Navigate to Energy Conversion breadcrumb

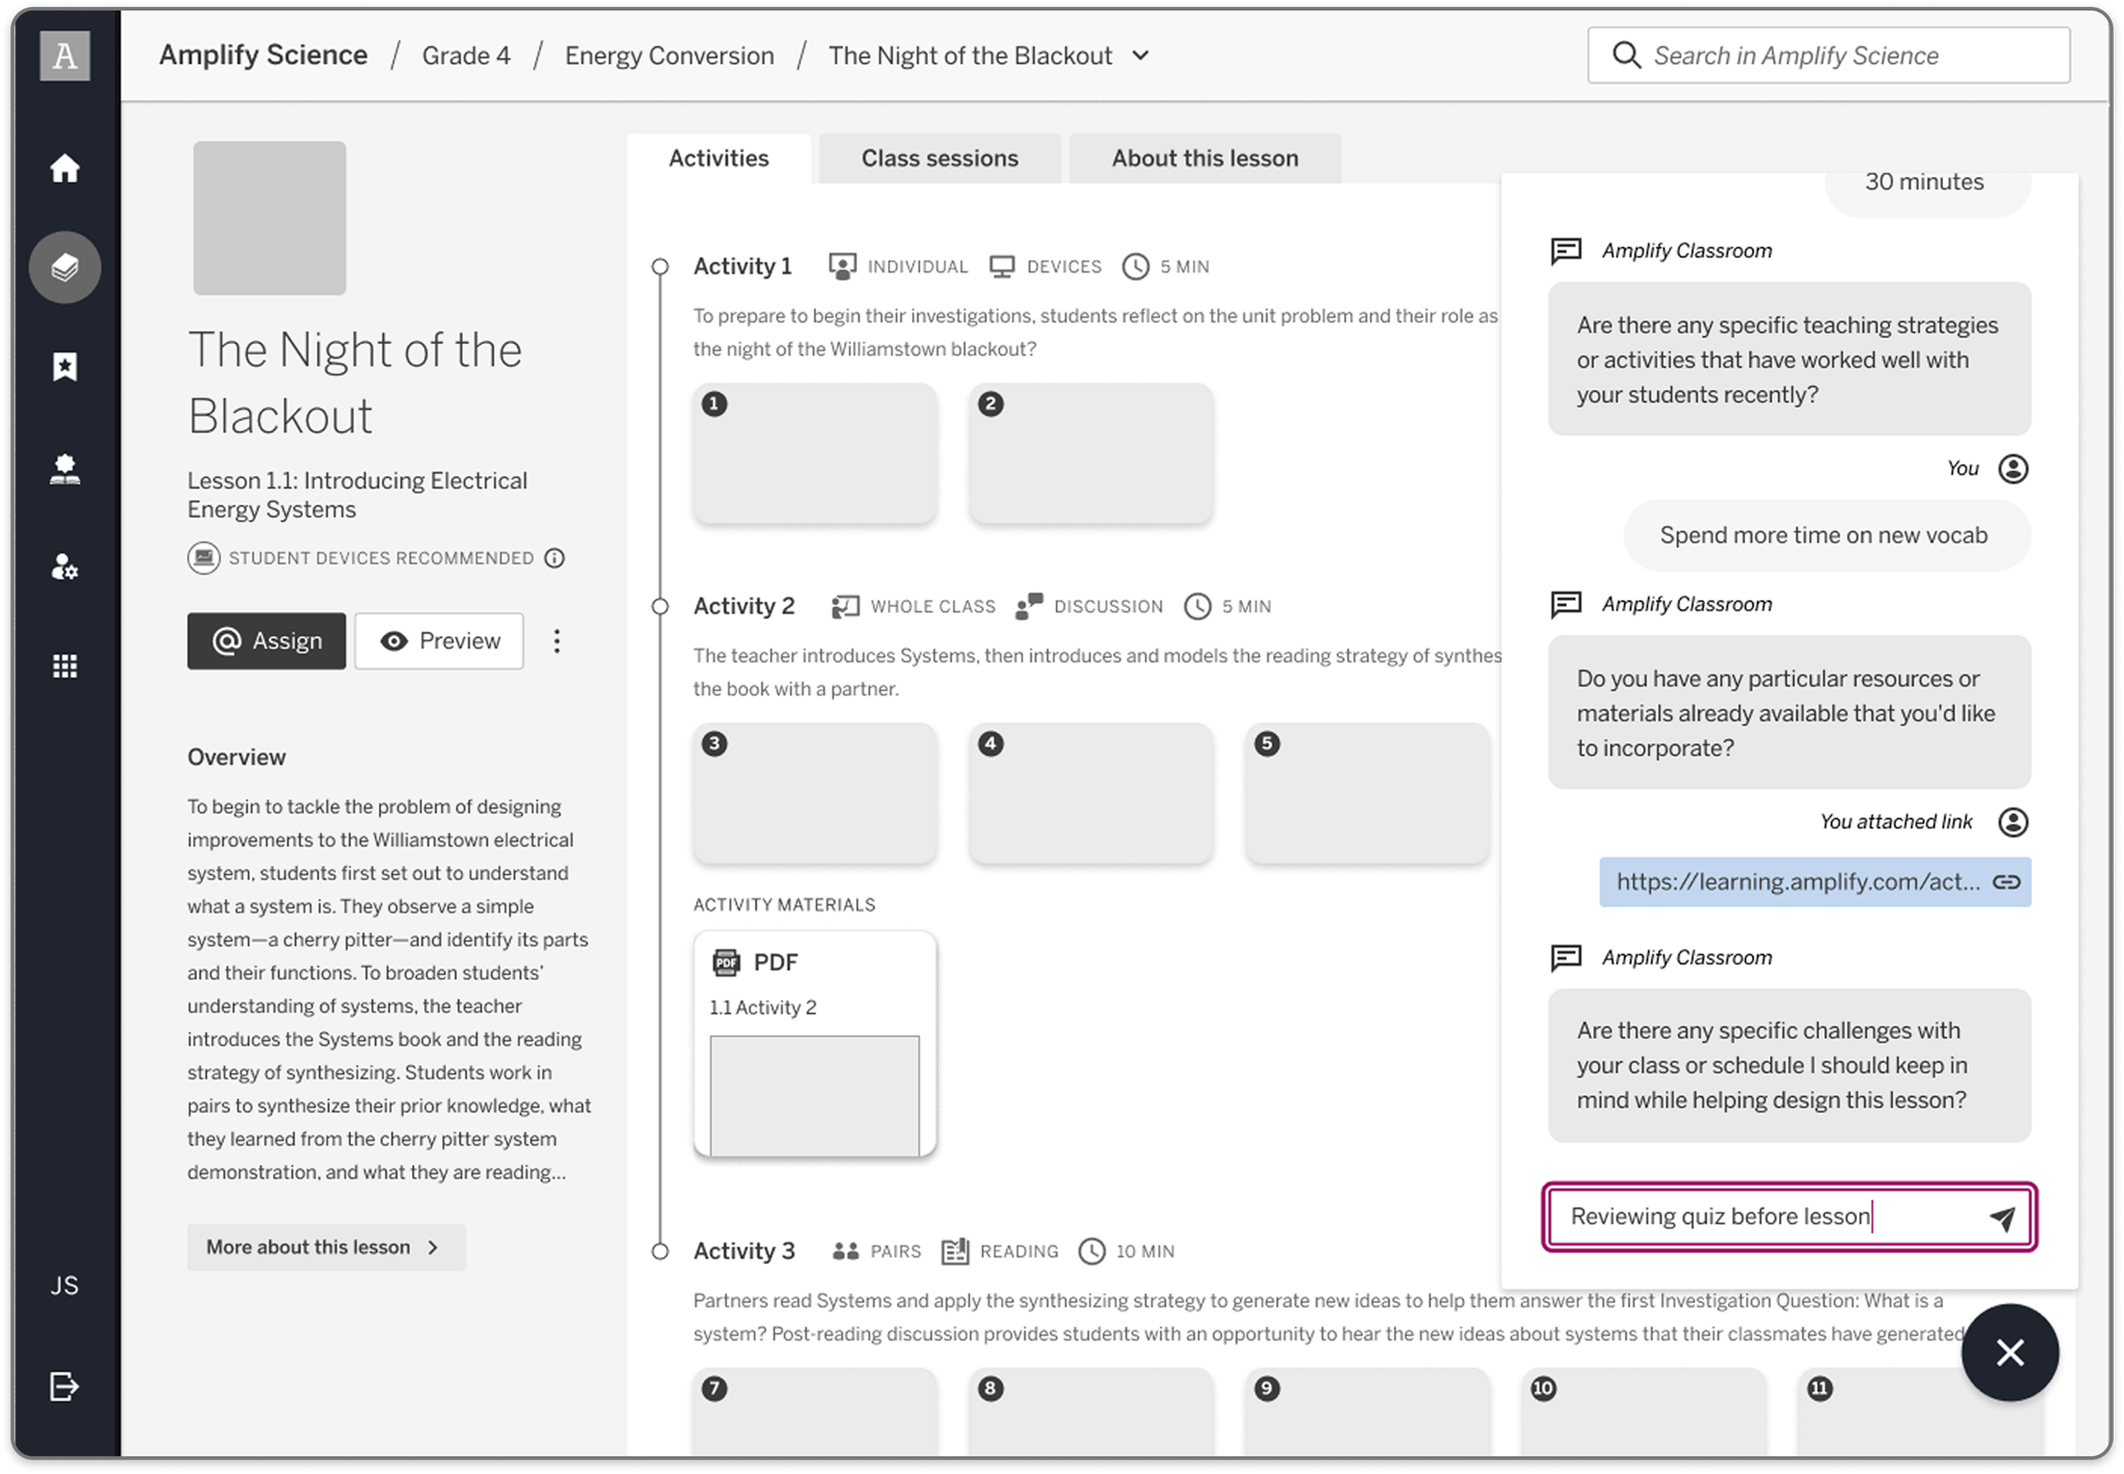click(x=669, y=55)
